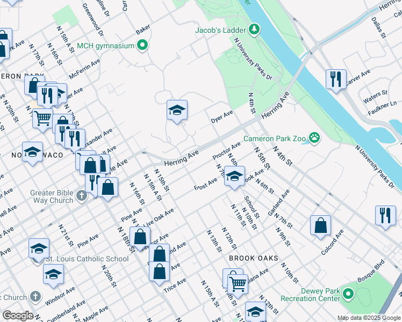This screenshot has height=322, width=402.
Task: Select the School St street label
Action: click(x=252, y=207)
